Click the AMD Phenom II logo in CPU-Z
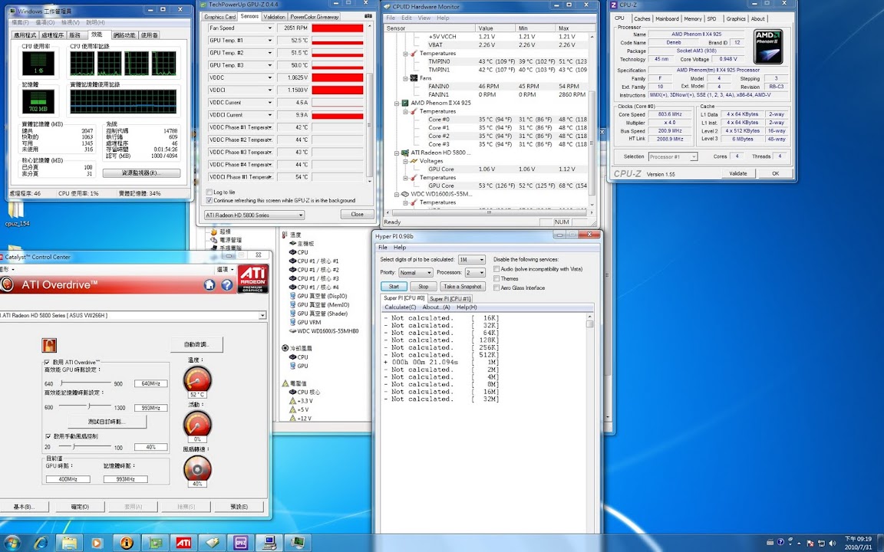The width and height of the screenshot is (884, 552). click(x=768, y=47)
